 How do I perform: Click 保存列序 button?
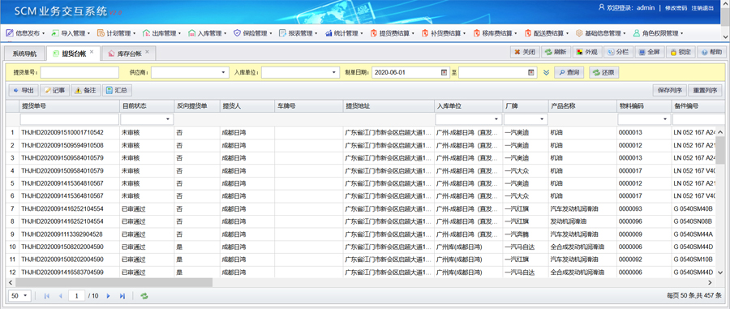coord(670,90)
